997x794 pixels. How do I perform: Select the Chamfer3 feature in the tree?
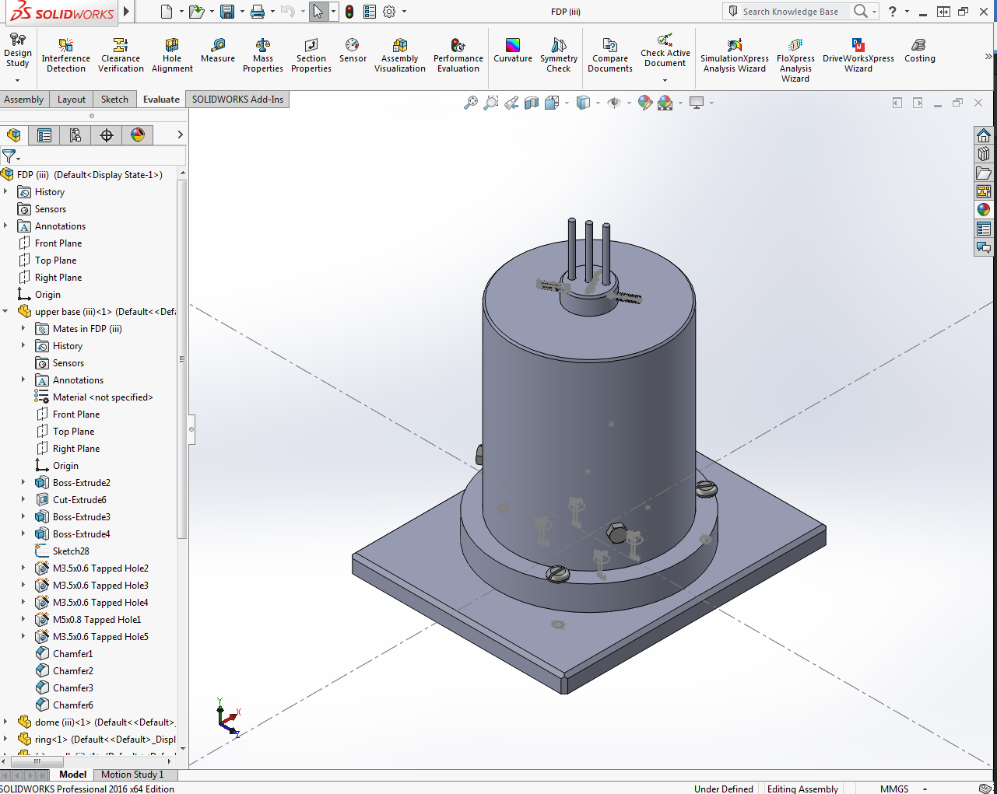click(72, 688)
